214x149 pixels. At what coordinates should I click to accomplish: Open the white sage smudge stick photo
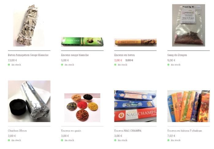click(29, 25)
